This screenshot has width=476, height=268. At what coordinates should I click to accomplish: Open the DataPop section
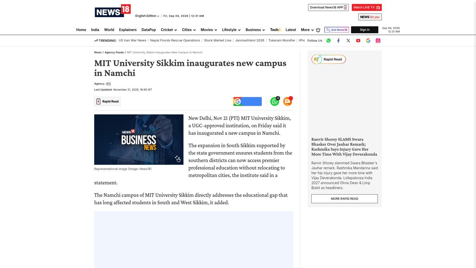[149, 30]
